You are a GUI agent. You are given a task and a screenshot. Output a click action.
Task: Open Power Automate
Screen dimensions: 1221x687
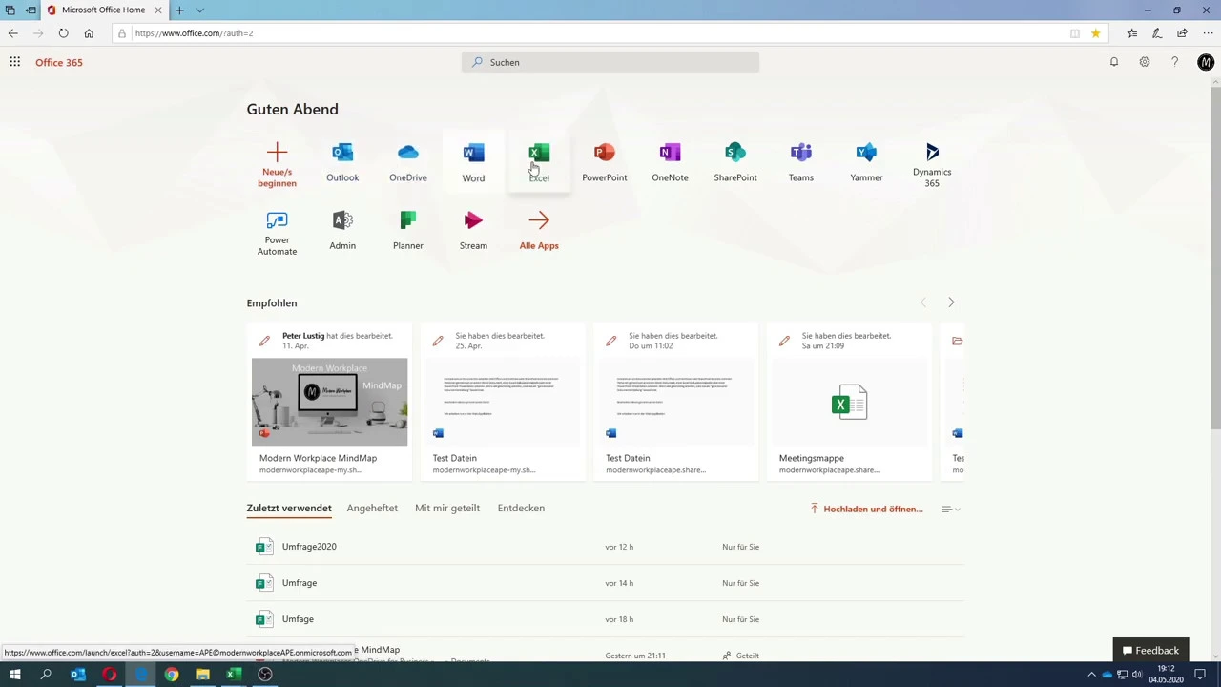(x=277, y=233)
